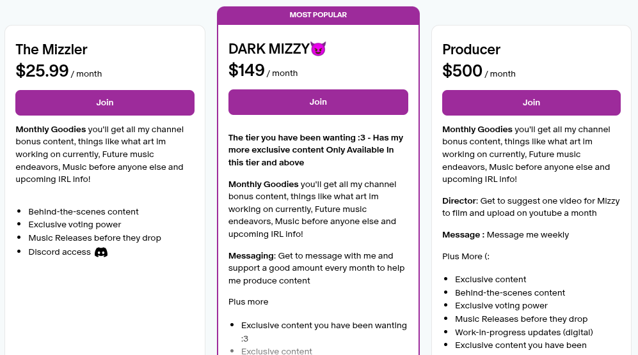Click the Producer tier heading
This screenshot has height=355, width=638.
point(471,50)
